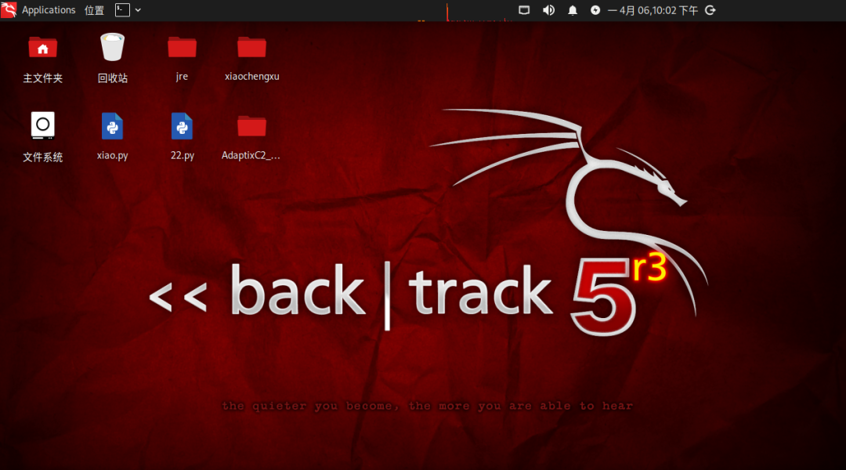
Task: Select the jre folder on the desktop
Action: click(182, 47)
